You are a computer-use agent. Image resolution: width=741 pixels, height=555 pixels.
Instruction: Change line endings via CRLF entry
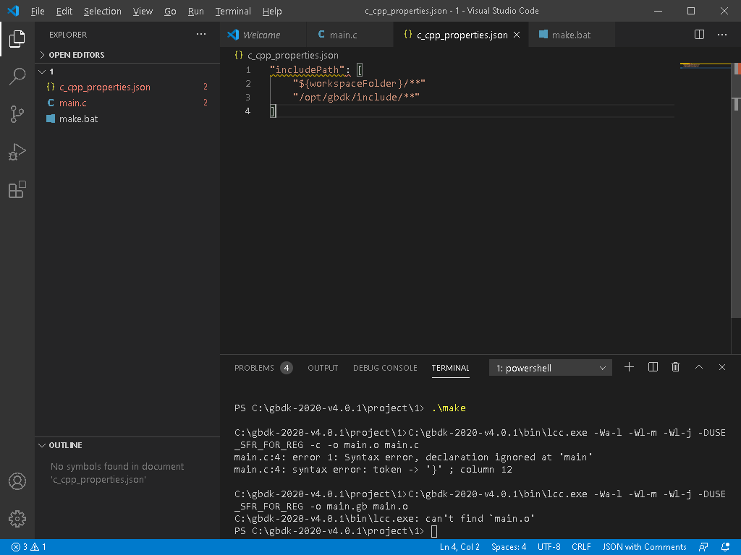coord(581,547)
